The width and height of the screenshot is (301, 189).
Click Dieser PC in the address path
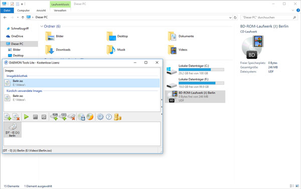click(42, 17)
